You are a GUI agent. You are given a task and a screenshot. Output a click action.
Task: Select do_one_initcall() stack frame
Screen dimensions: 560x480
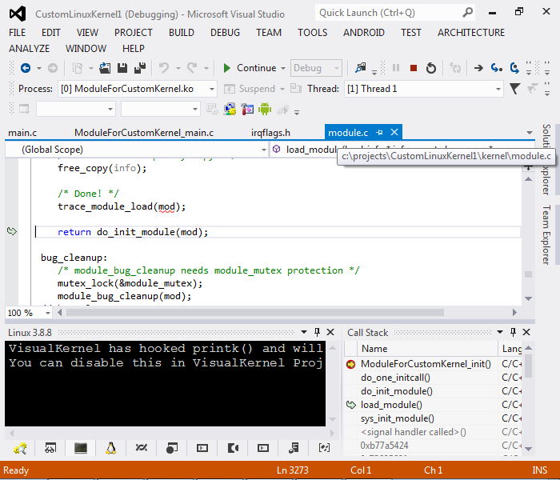pyautogui.click(x=395, y=378)
